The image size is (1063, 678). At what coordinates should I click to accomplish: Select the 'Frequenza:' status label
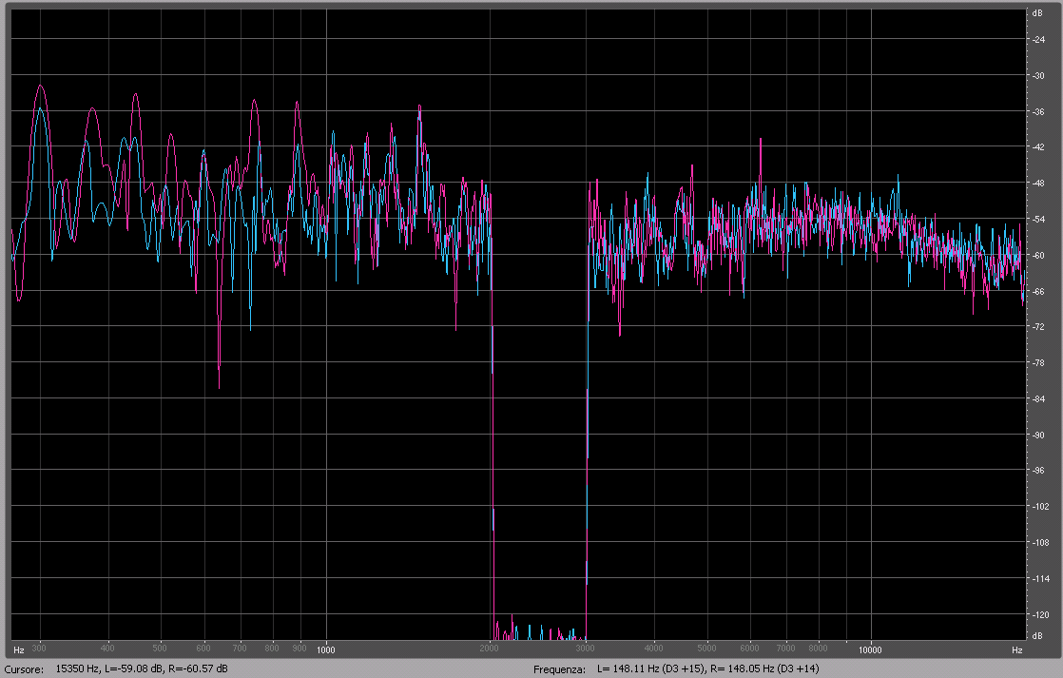[559, 669]
